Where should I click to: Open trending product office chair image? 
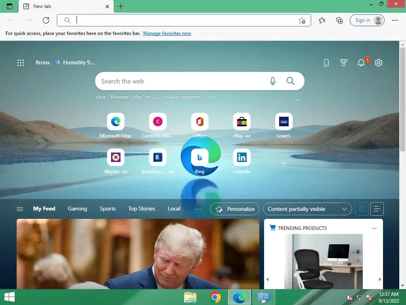(324, 261)
